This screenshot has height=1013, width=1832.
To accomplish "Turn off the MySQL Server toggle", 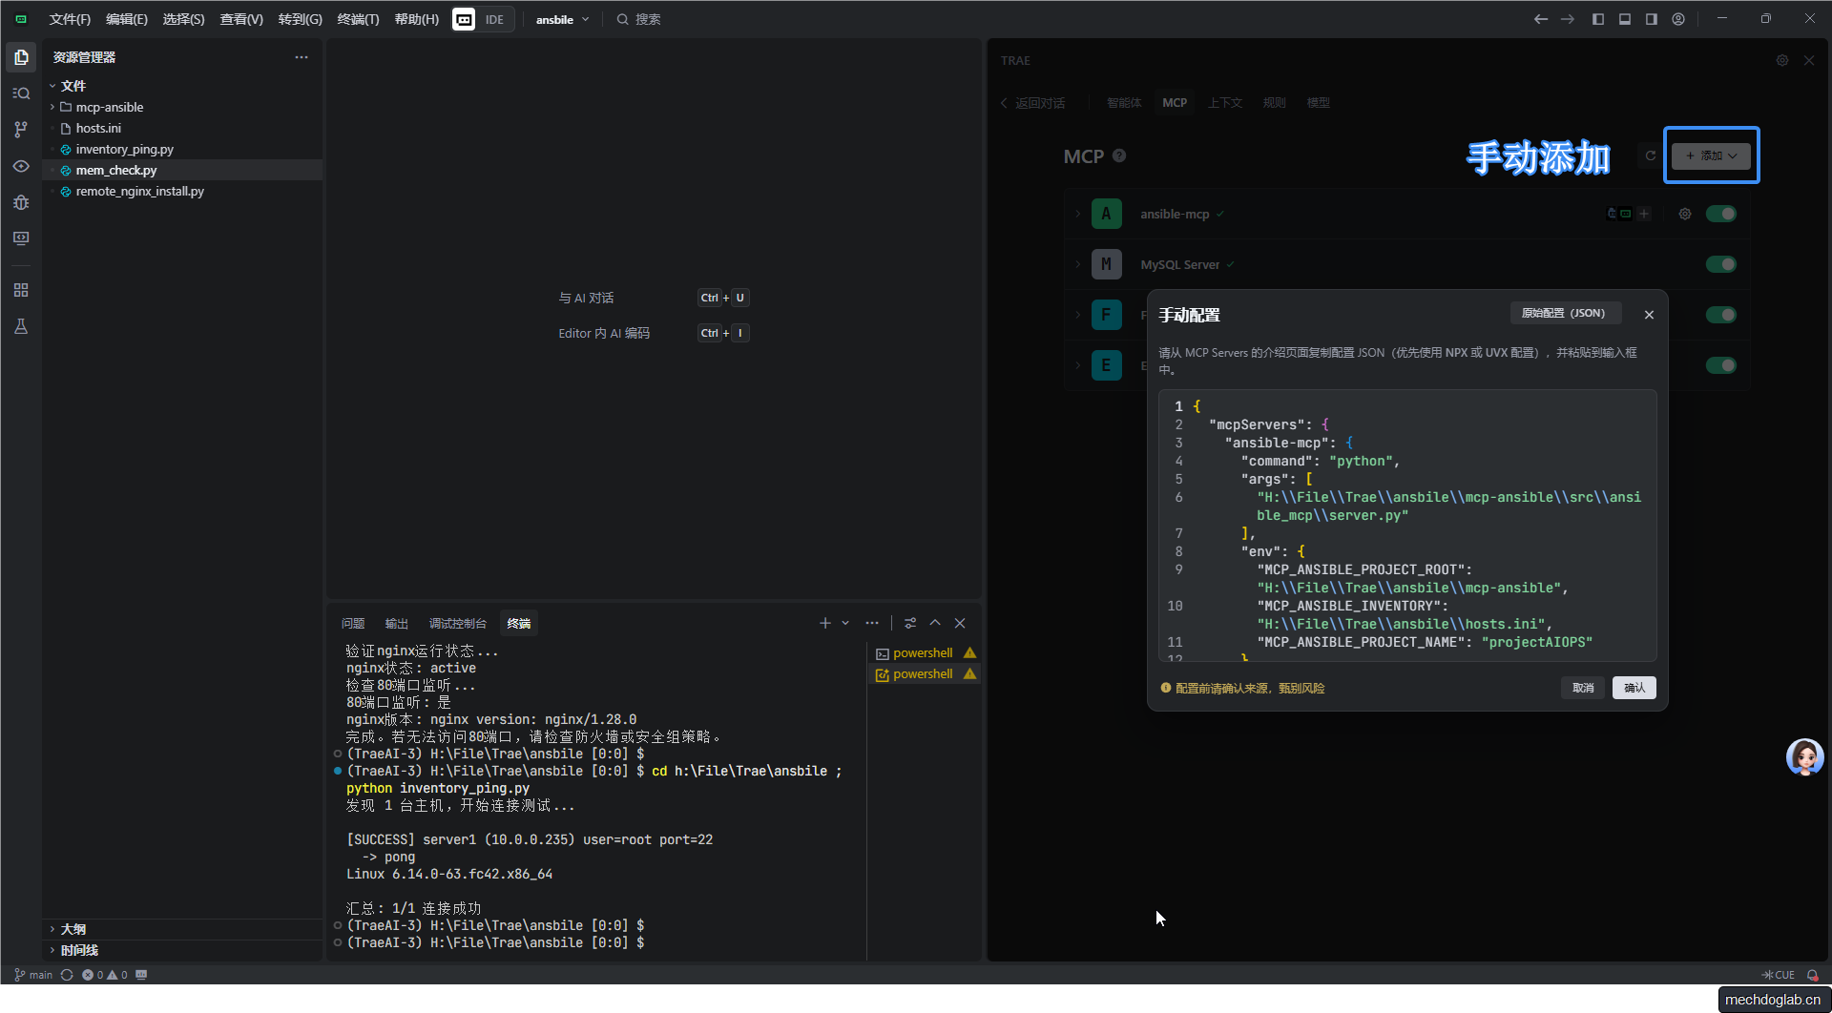I will click(1721, 264).
